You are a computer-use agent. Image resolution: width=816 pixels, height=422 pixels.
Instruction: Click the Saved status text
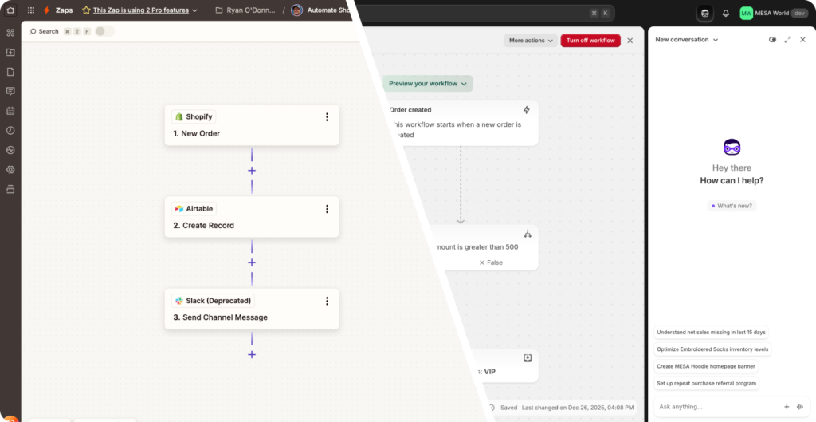(x=508, y=408)
